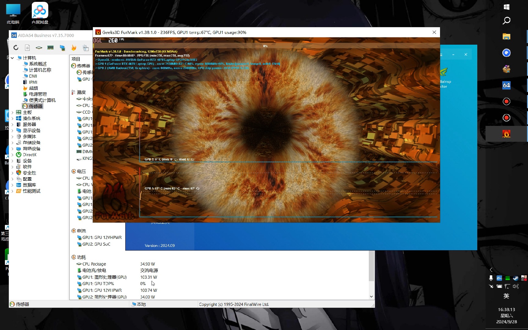Click the 100.74 W value
Viewport: 528px width, 330px height.
point(148,290)
